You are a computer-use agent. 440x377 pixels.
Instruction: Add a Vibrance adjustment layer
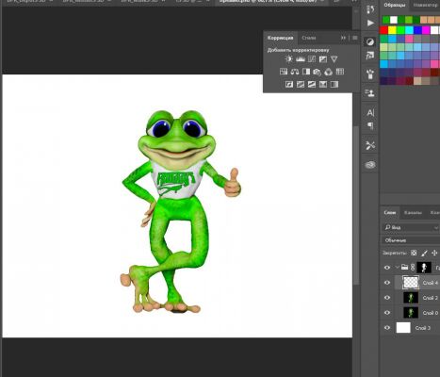334,59
